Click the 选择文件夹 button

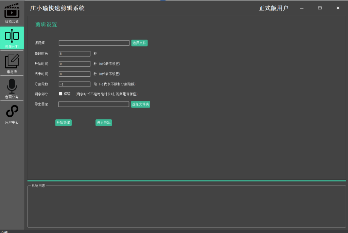[x=140, y=104]
